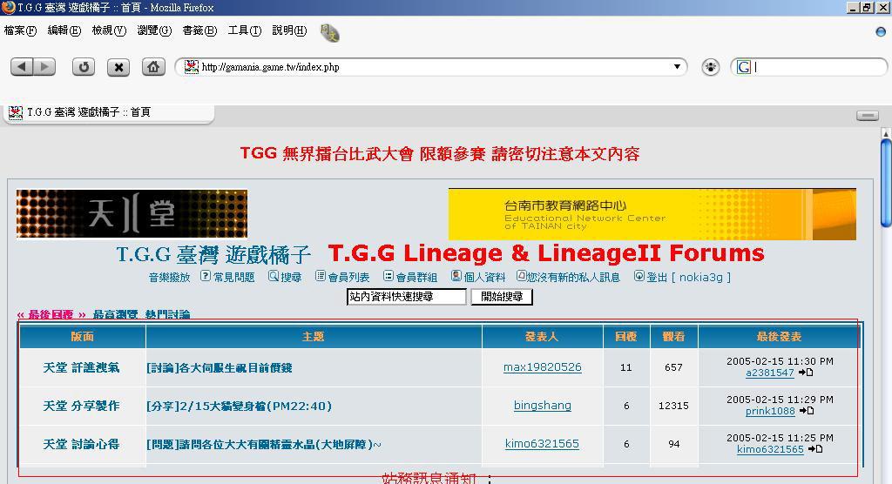Switch to the 最後回覆 list

point(51,314)
